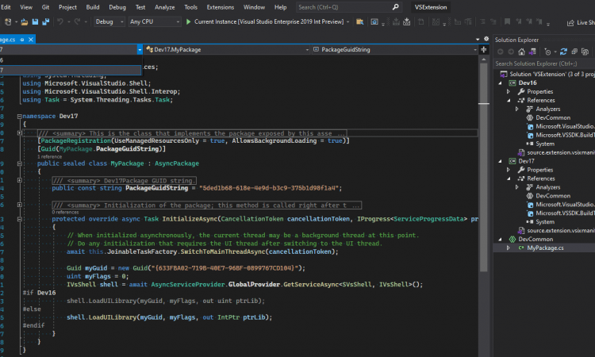Open the Project menu

pos(67,7)
